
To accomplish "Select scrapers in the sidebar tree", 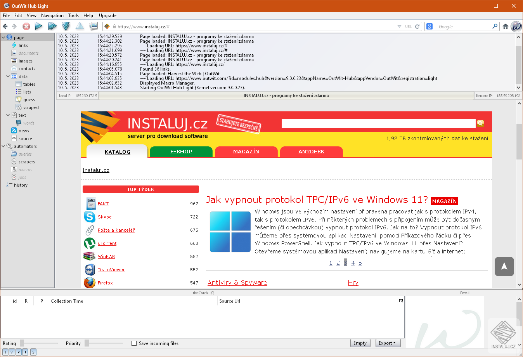I will [27, 162].
